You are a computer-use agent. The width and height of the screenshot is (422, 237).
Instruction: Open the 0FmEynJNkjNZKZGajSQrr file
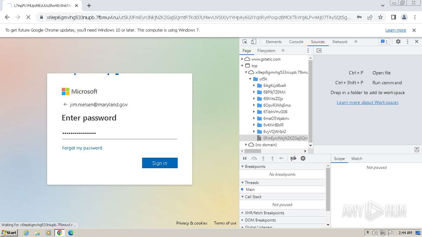coord(274,138)
